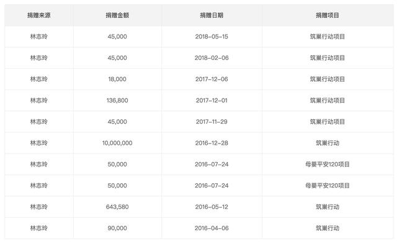
Task: Click the date 2018-02-06
Action: (x=212, y=58)
